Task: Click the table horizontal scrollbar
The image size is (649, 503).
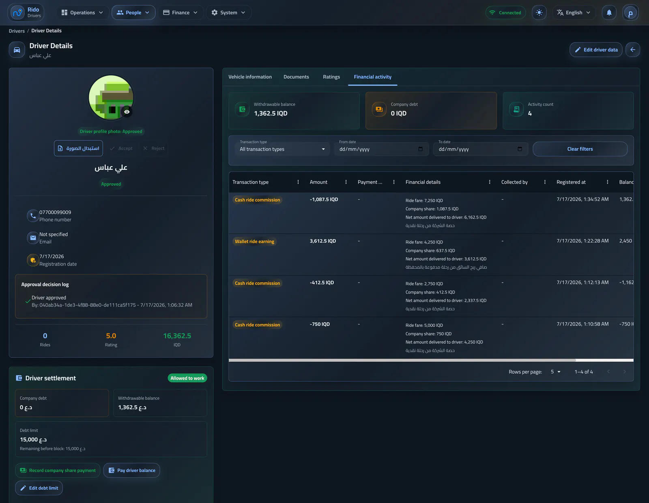Action: tap(402, 360)
